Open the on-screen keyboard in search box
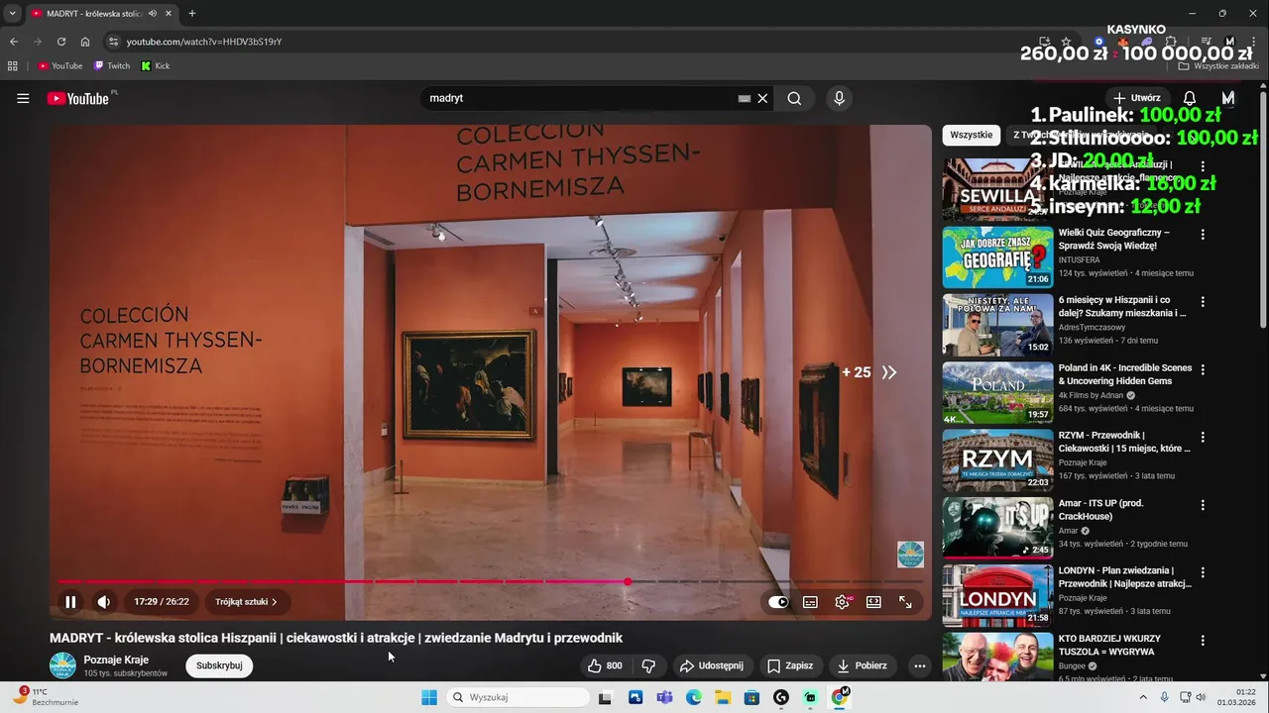 point(745,98)
